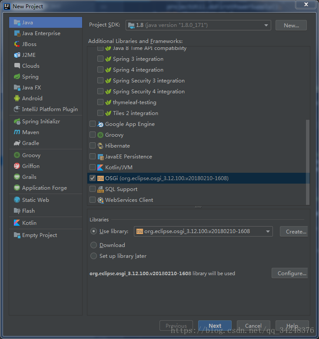Image resolution: width=319 pixels, height=339 pixels.
Task: Pick the Grails icon
Action: tap(17, 177)
